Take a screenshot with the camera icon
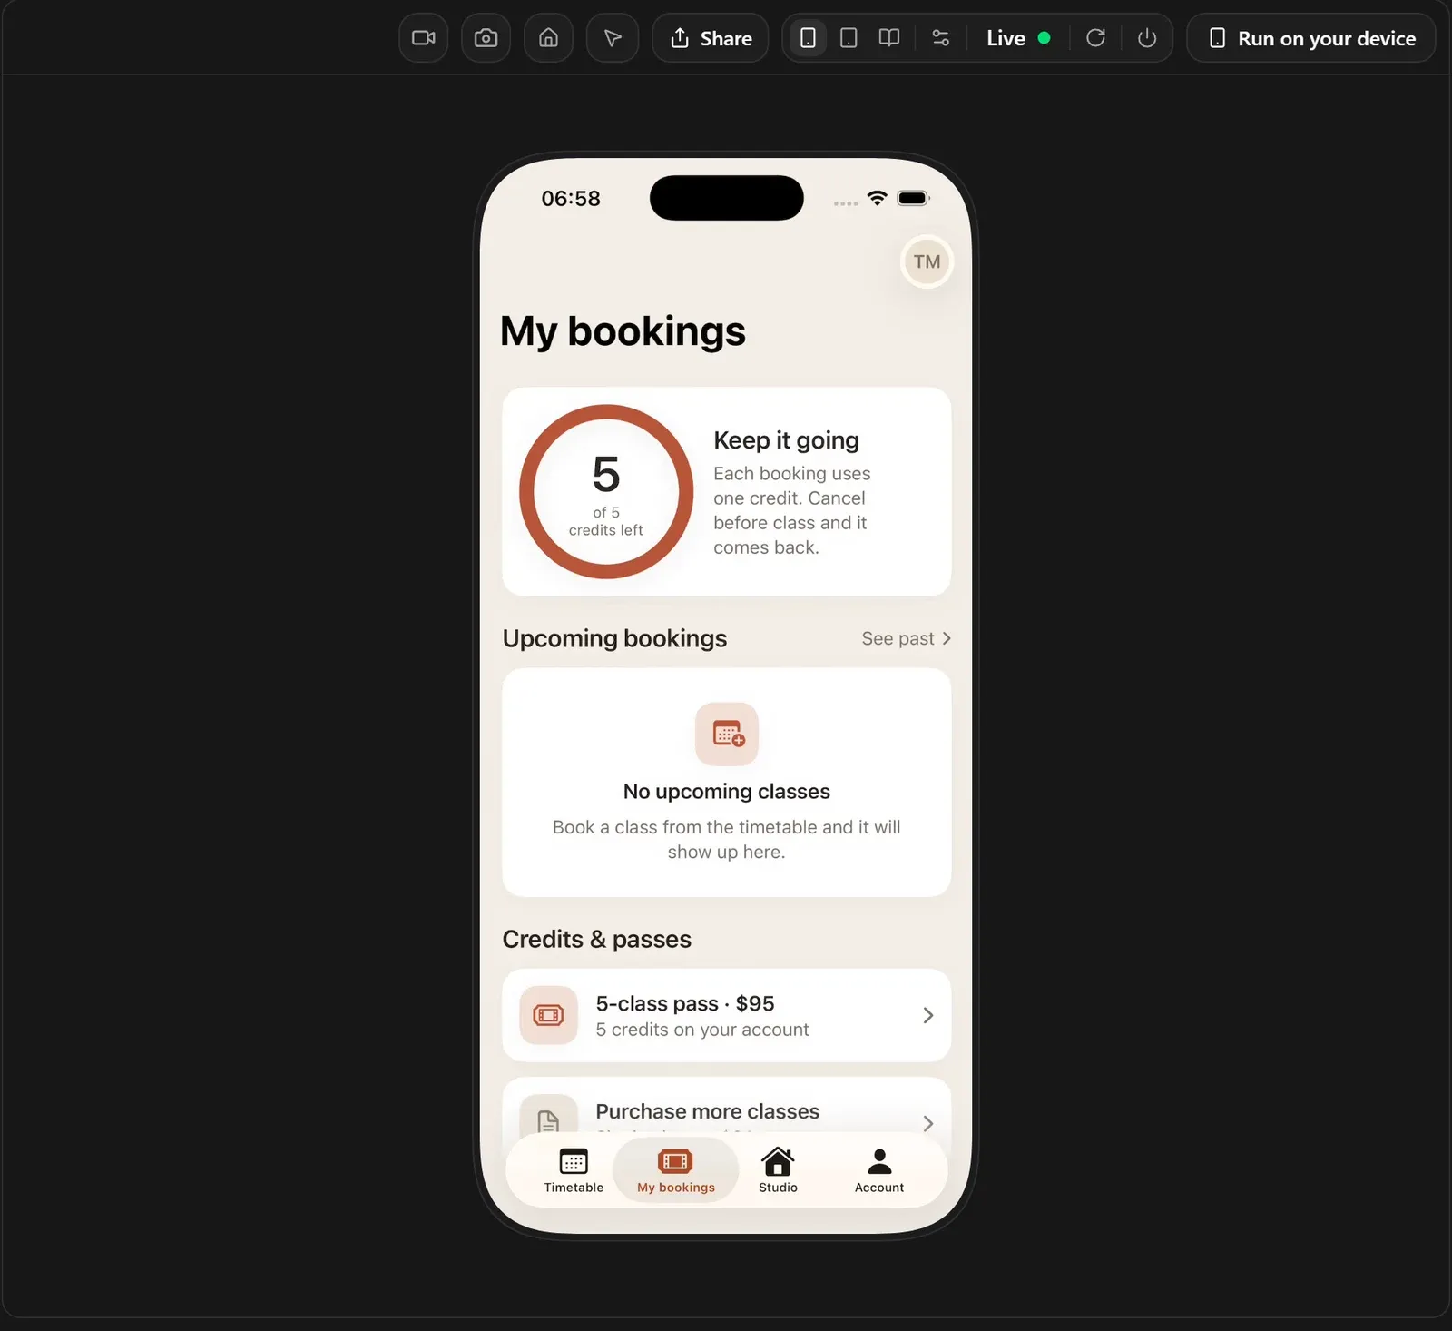Viewport: 1452px width, 1331px height. [x=486, y=38]
